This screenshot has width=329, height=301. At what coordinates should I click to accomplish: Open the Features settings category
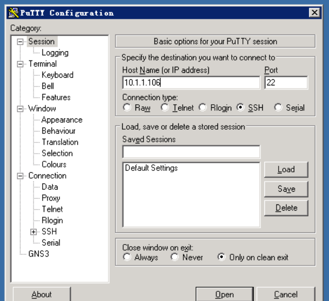pyautogui.click(x=56, y=98)
